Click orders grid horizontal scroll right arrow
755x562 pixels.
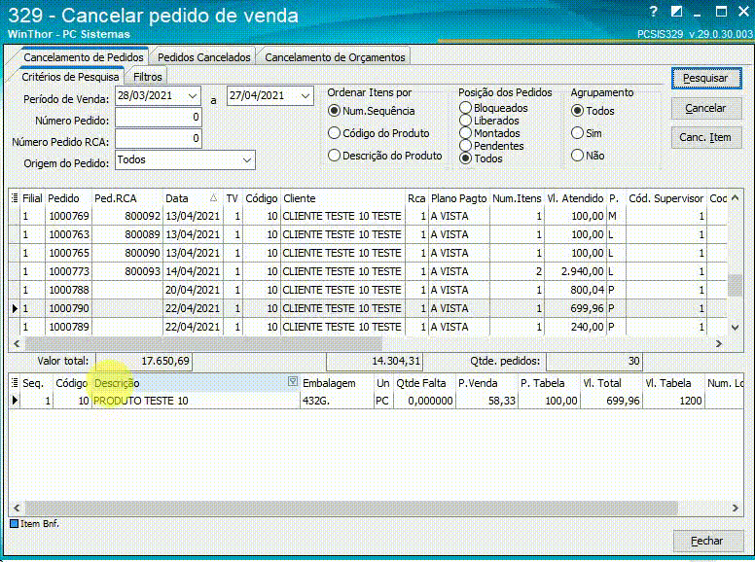[719, 343]
